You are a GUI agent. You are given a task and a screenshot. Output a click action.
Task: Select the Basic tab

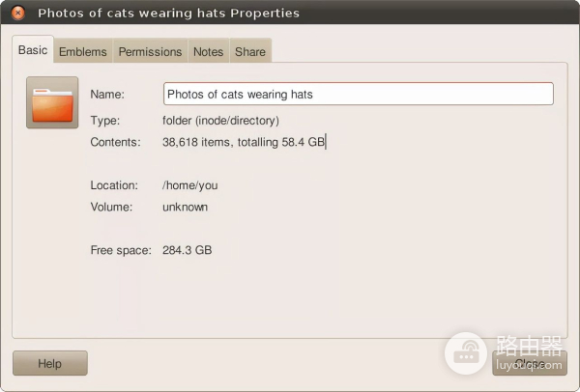pos(33,50)
